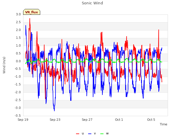Click the Sep 27 x-axis label
Image resolution: width=185 pixels, height=139 pixels.
(87, 120)
